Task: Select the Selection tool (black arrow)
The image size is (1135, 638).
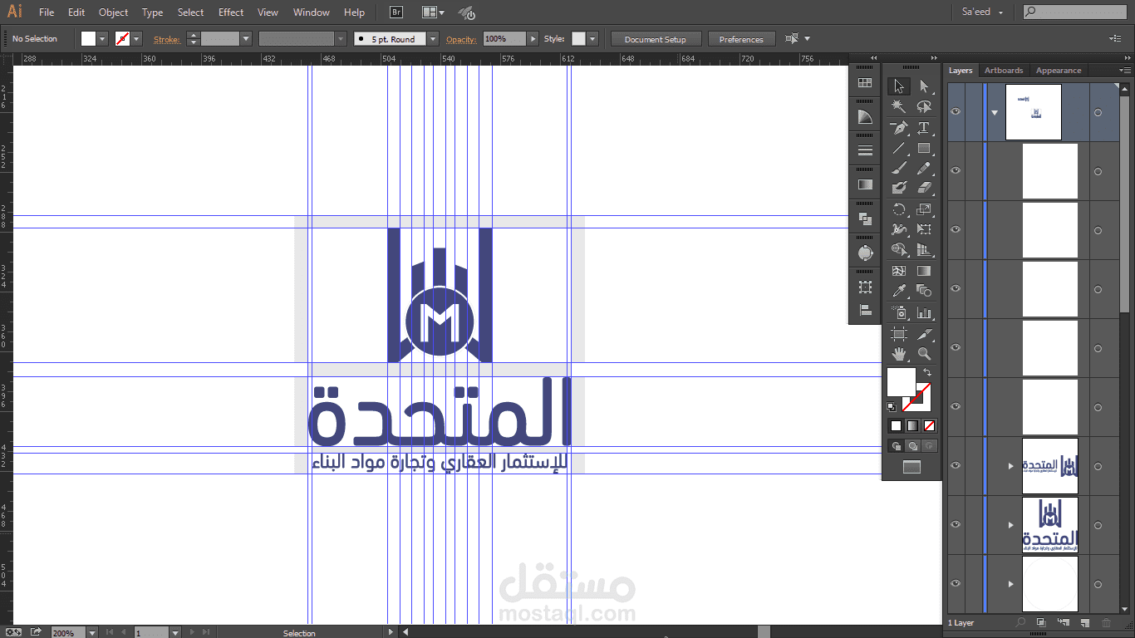Action: 898,86
